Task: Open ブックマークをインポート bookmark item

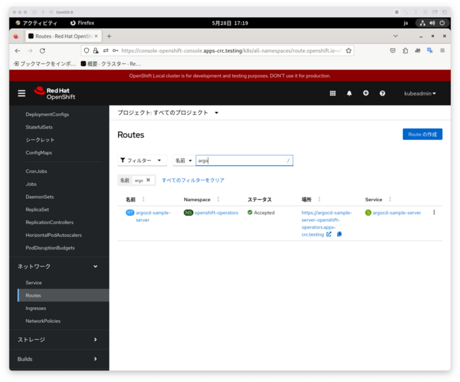Action: tap(45, 64)
